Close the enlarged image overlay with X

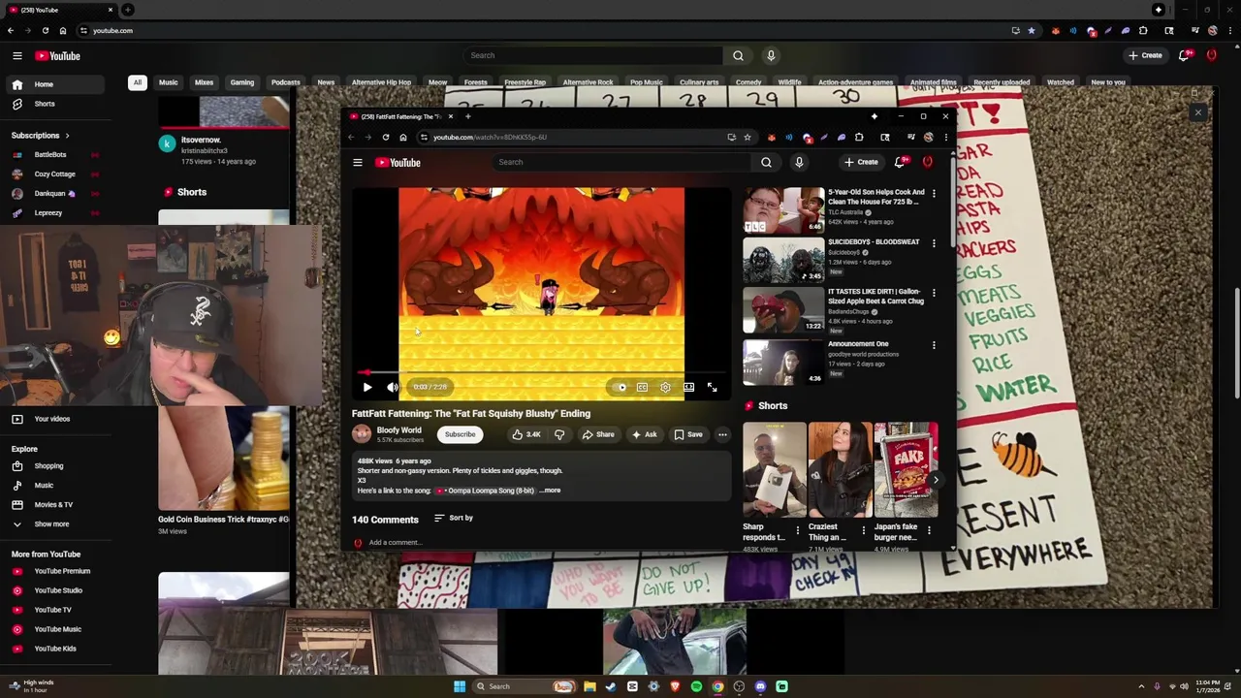click(x=1197, y=112)
